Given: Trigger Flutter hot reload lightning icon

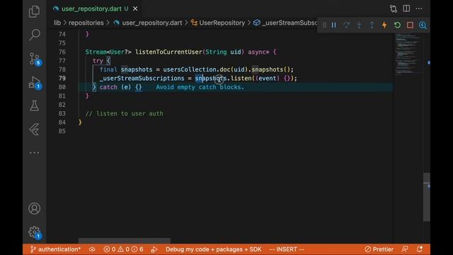Looking at the screenshot, I should pyautogui.click(x=384, y=25).
